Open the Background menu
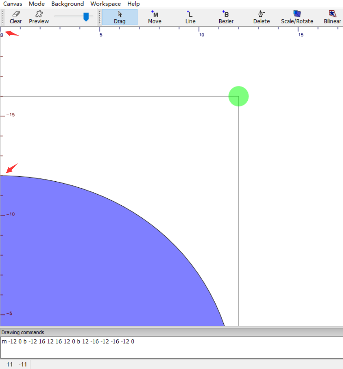 (68, 4)
